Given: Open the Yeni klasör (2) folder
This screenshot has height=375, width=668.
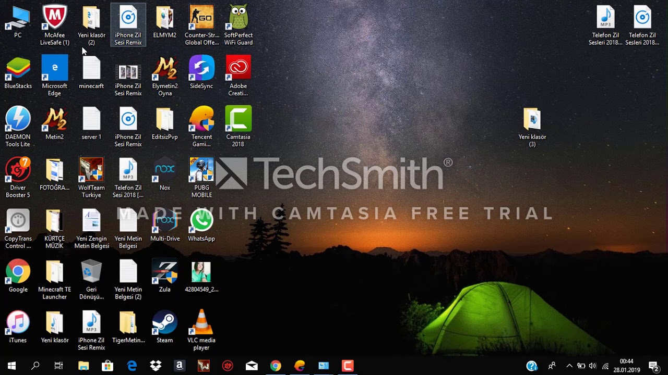Looking at the screenshot, I should 91,25.
